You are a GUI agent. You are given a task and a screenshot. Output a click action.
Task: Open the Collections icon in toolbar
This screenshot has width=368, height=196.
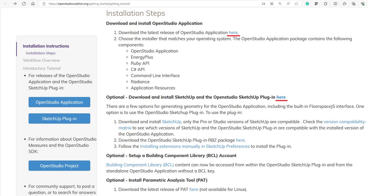pyautogui.click(x=354, y=4)
